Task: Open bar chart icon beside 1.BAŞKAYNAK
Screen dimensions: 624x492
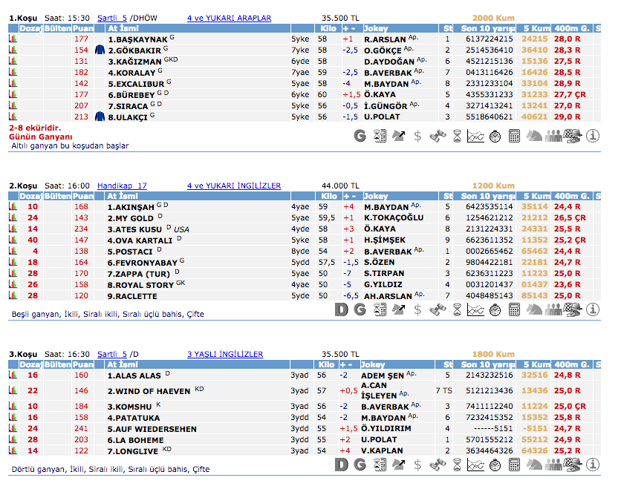Action: point(13,39)
